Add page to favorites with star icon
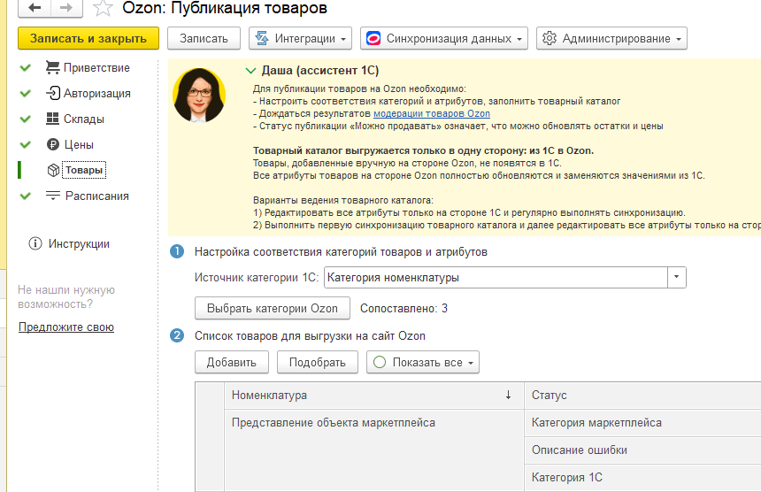The height and width of the screenshot is (492, 761). [x=103, y=8]
